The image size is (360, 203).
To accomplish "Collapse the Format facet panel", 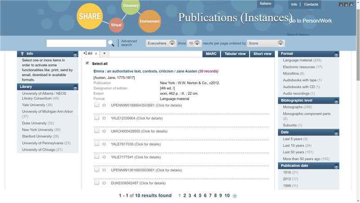I will pos(336,54).
